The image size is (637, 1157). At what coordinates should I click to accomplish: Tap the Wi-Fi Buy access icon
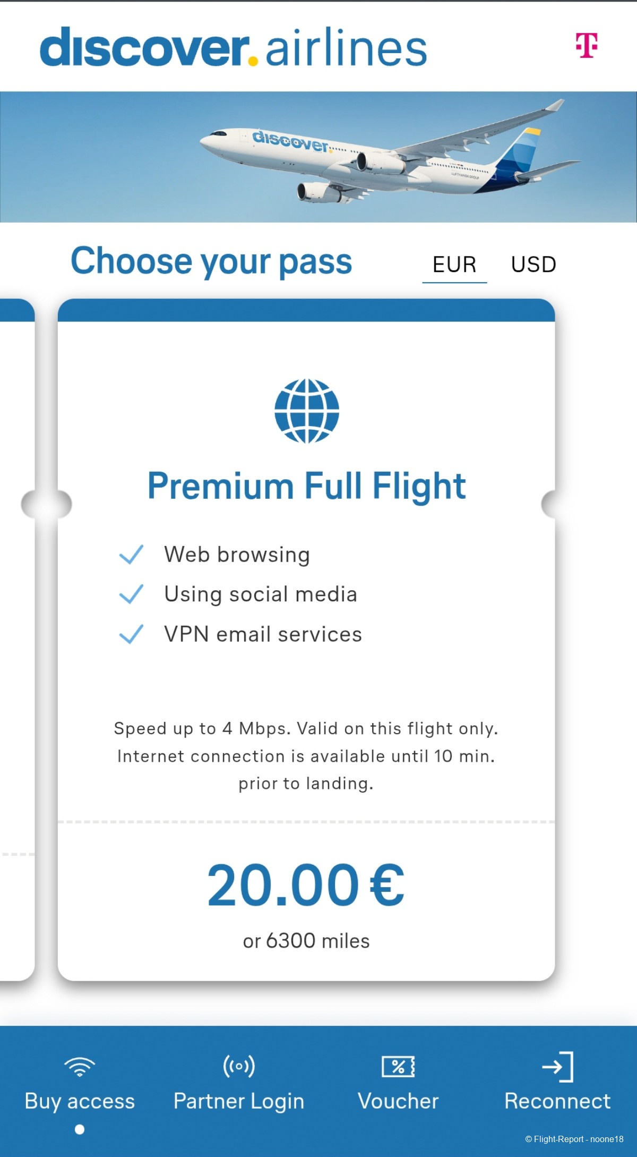click(x=80, y=1066)
